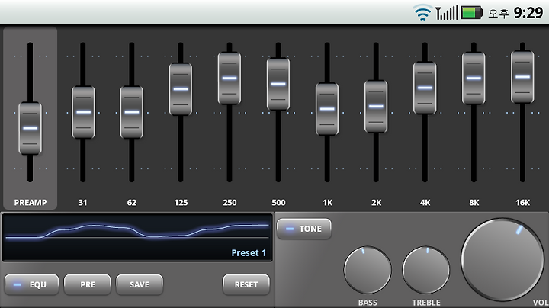This screenshot has width=549, height=308.
Task: Click the 31 Hz band slider handle
Action: (x=83, y=112)
